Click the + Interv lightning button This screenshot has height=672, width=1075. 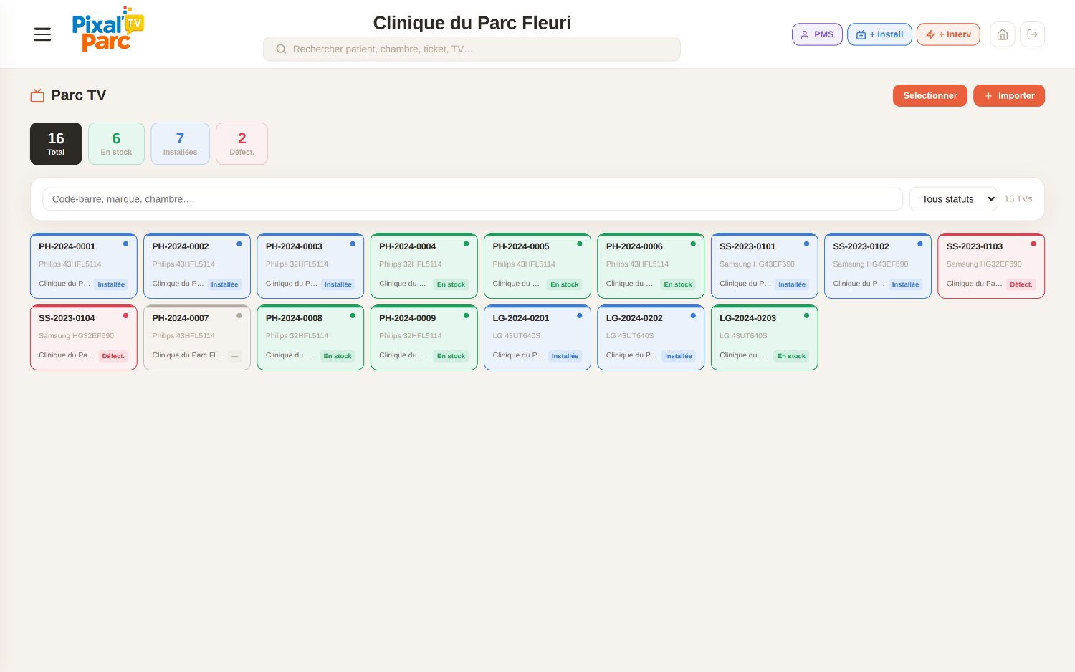click(x=948, y=34)
